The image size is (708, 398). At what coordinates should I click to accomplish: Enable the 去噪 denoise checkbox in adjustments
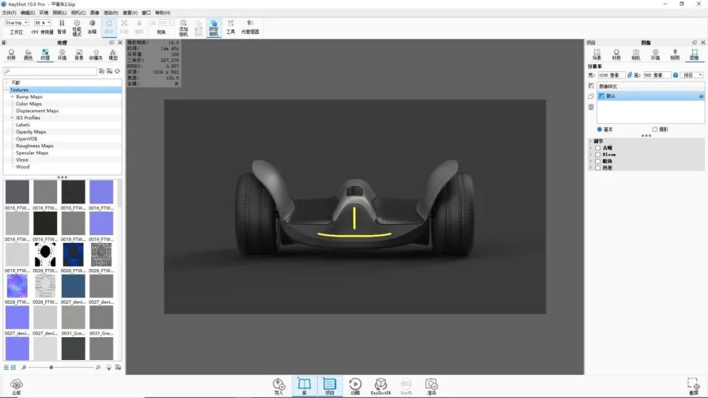point(598,148)
